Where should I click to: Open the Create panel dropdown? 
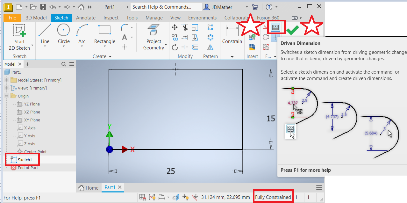tap(110, 56)
